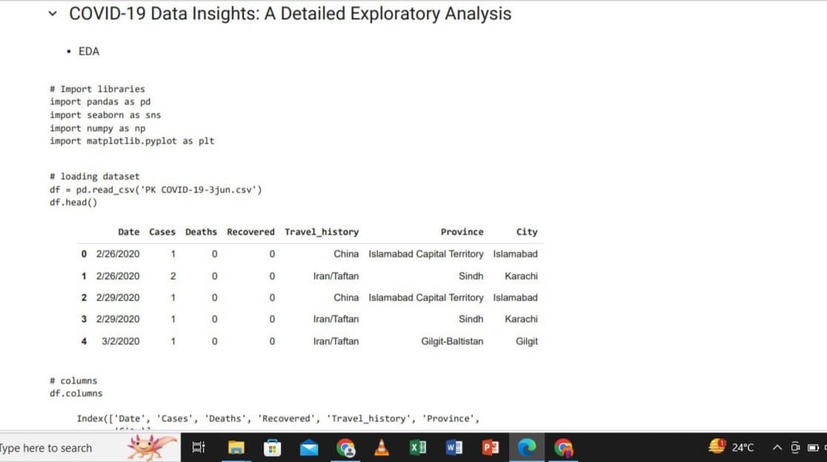Collapse the COVID-19 Data Insights section
The height and width of the screenshot is (462, 827).
(52, 14)
